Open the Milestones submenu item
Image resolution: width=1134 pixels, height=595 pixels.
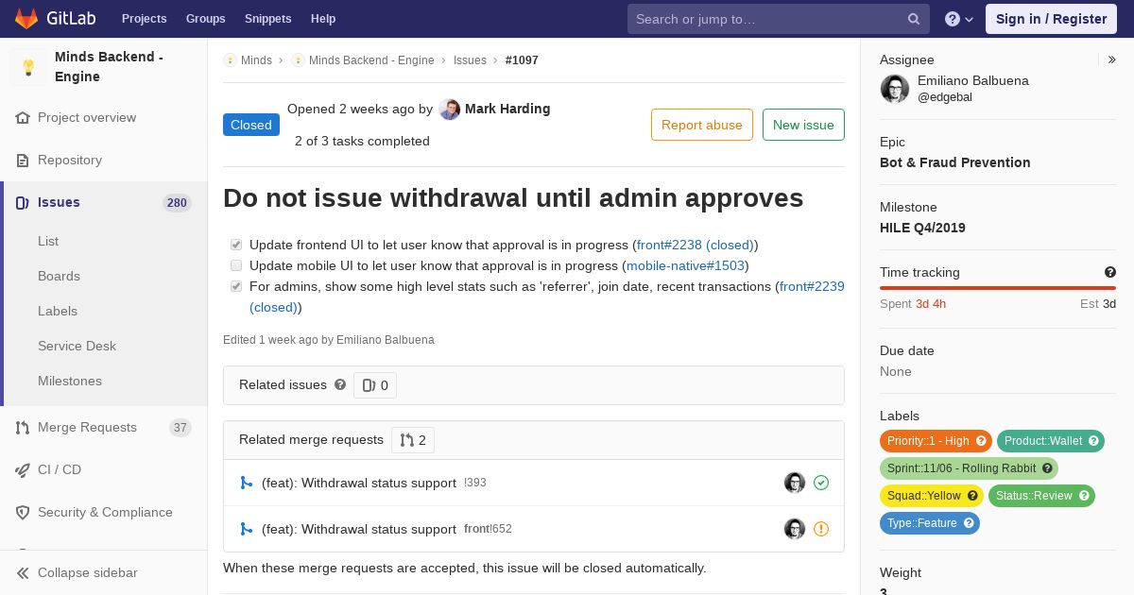[70, 382]
